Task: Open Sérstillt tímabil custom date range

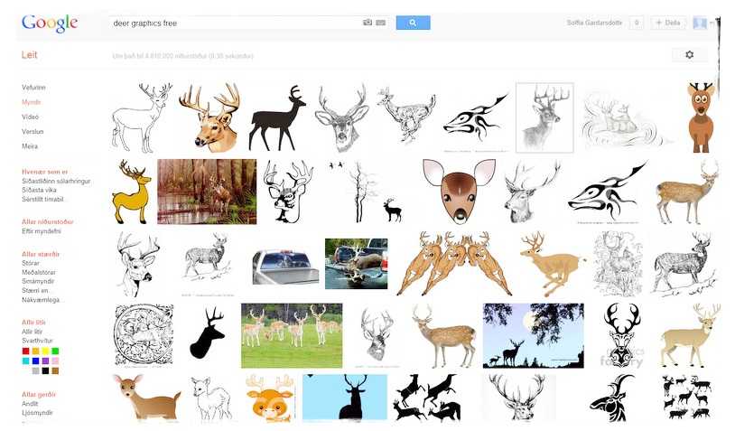Action: point(43,199)
